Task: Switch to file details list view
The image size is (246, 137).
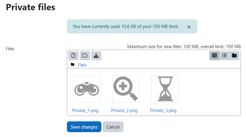Action: (224, 56)
